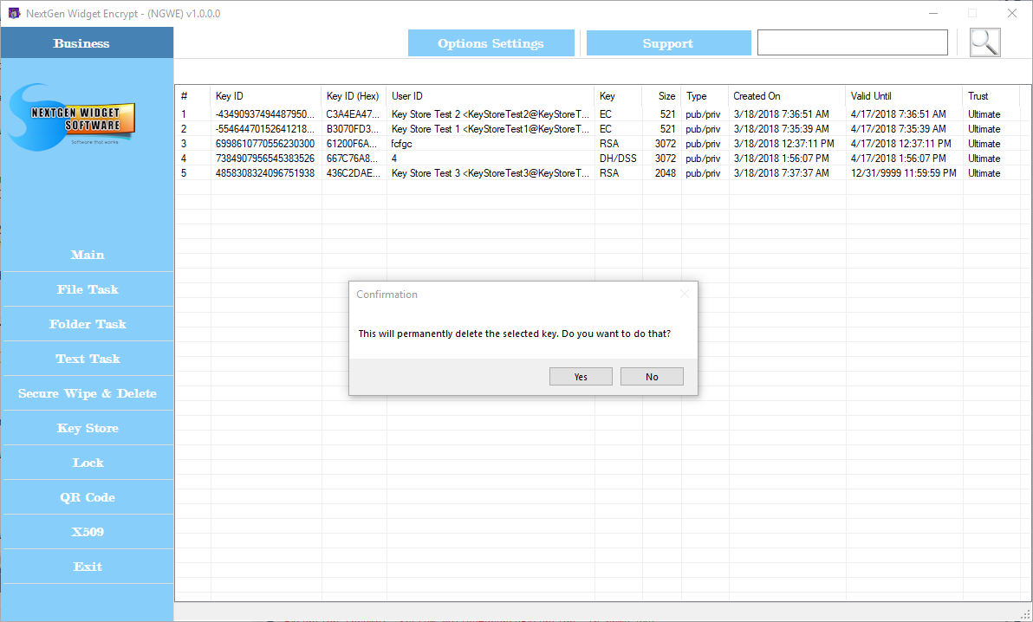The height and width of the screenshot is (622, 1033).
Task: Click Exit in the sidebar
Action: point(88,567)
